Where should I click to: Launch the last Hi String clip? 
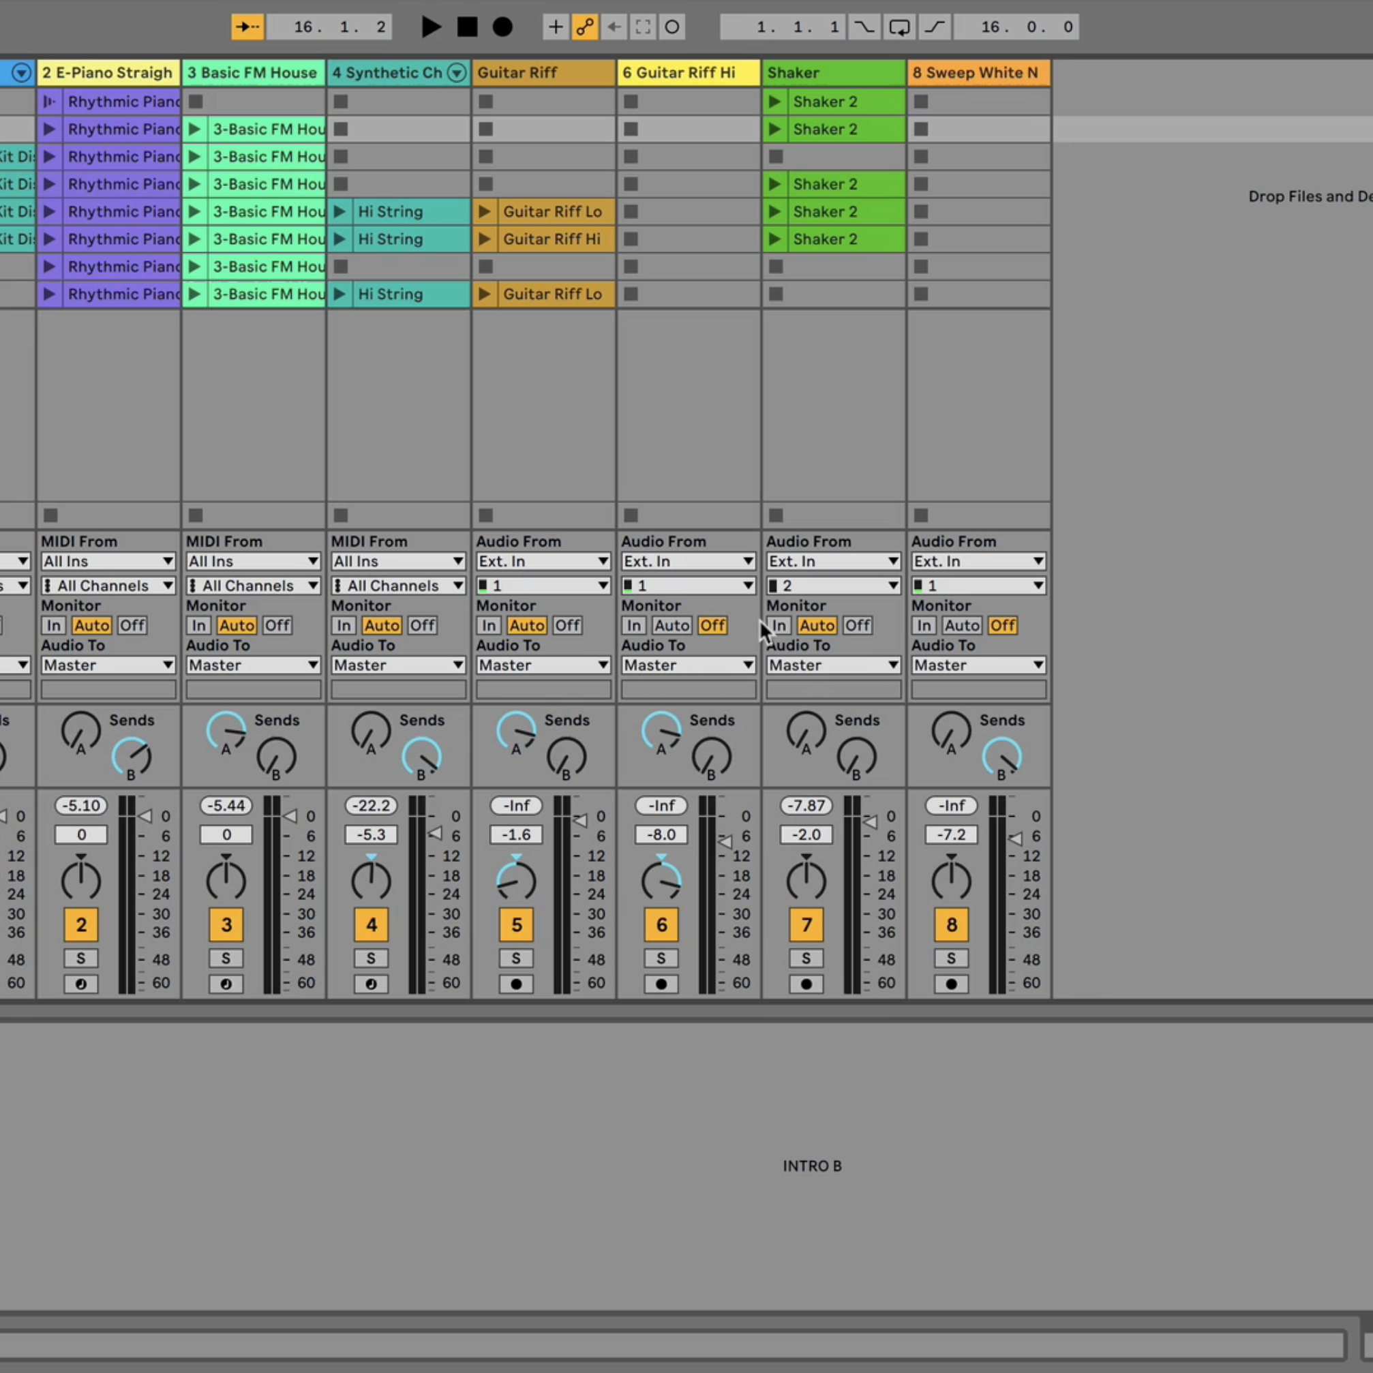point(340,294)
